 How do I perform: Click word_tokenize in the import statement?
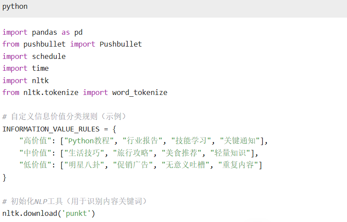coord(140,93)
